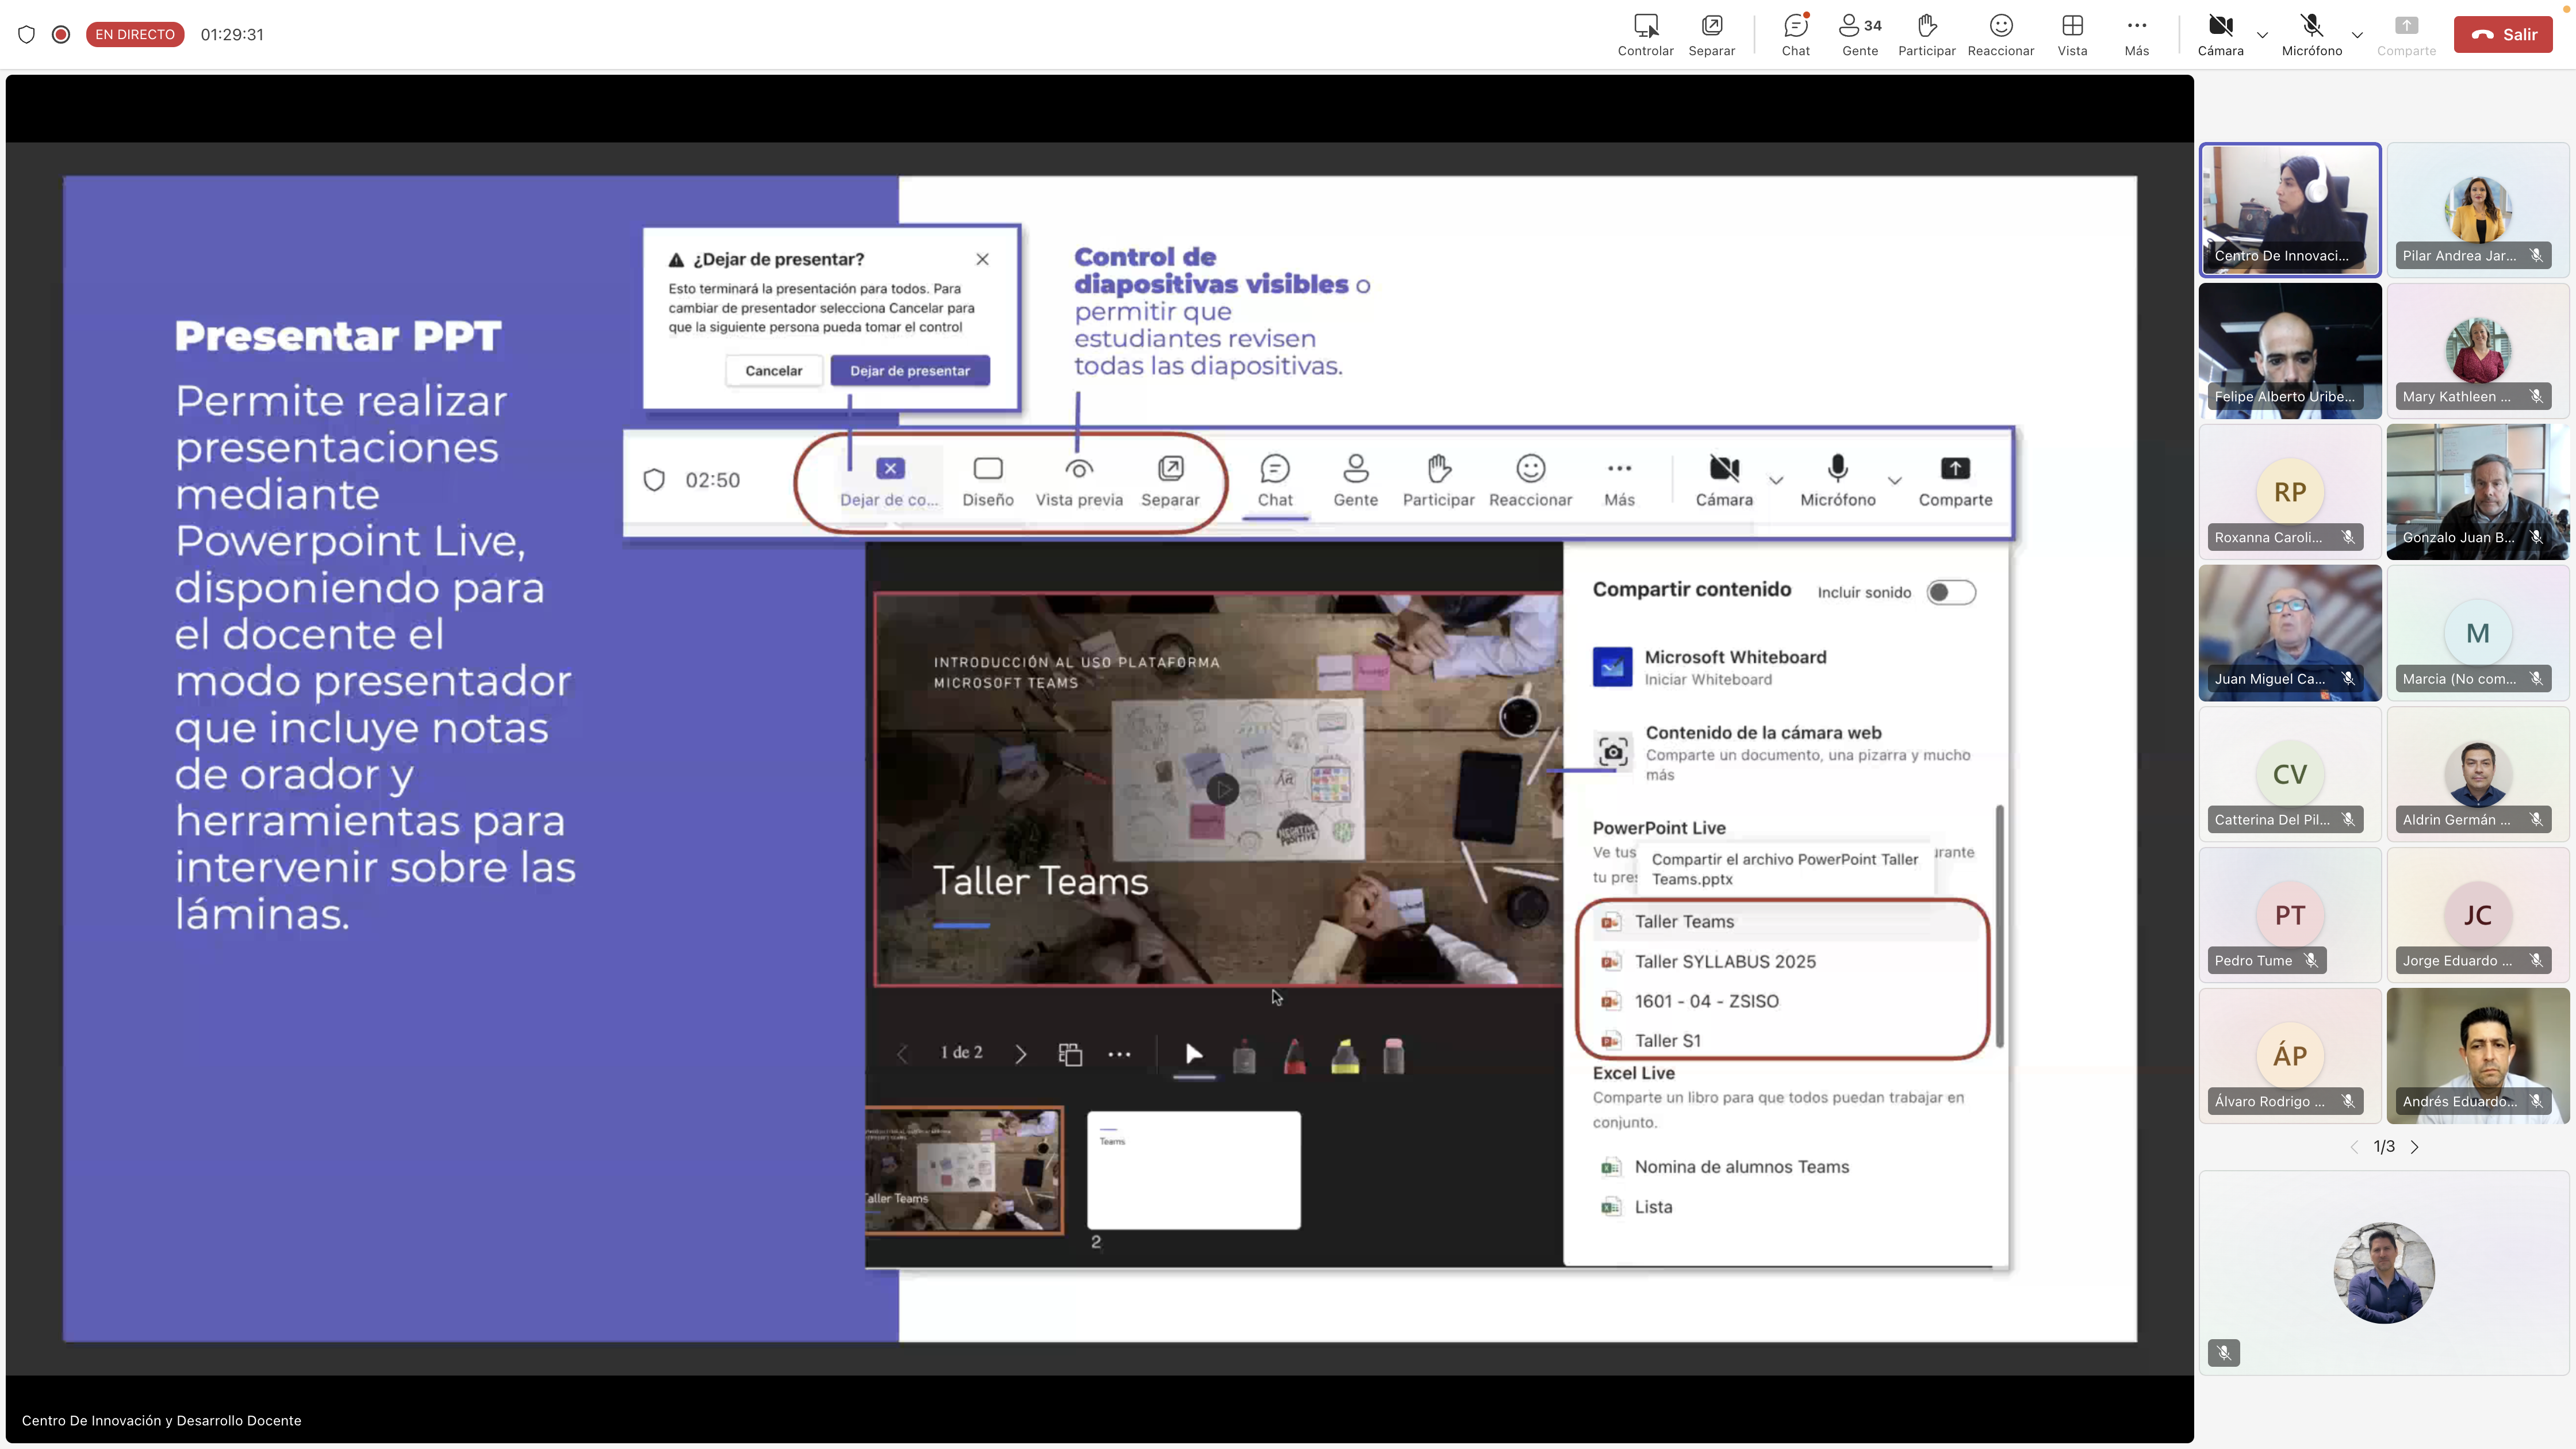Open the Controlar option in the meeting toolbar
This screenshot has width=2576, height=1449.
[x=1645, y=34]
